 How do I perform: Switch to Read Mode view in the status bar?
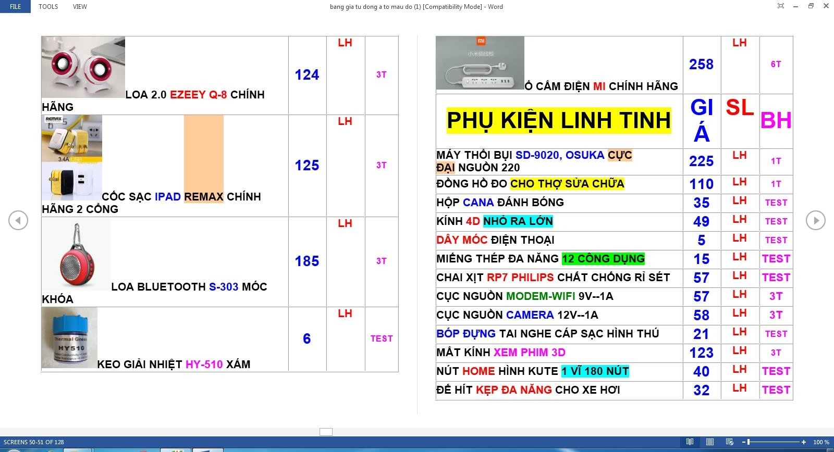point(690,442)
